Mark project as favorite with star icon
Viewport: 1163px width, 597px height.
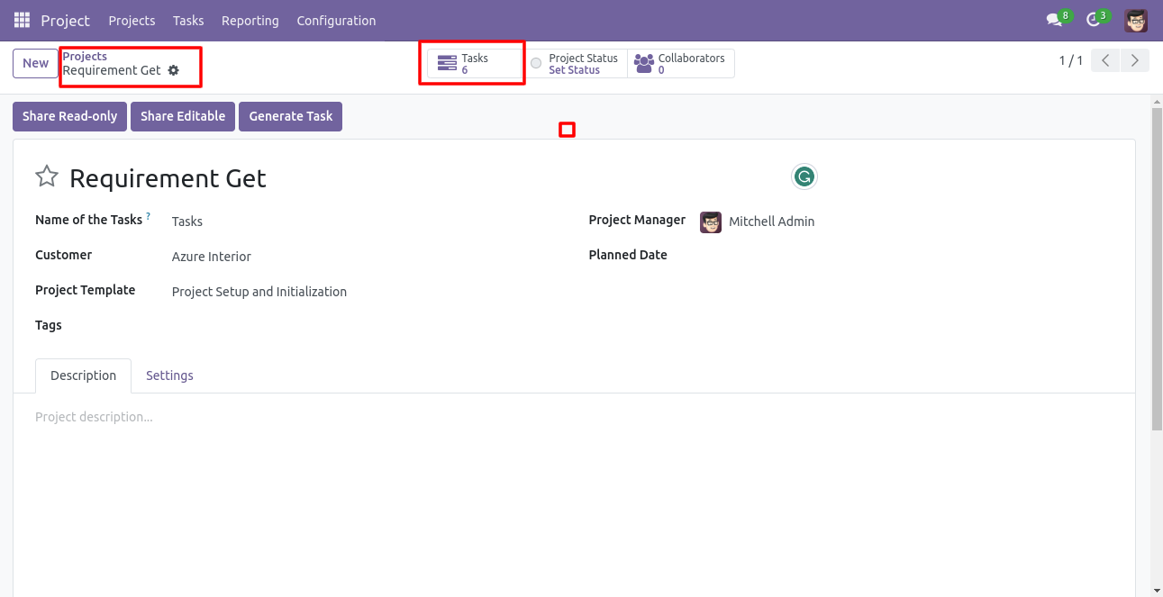(x=47, y=176)
